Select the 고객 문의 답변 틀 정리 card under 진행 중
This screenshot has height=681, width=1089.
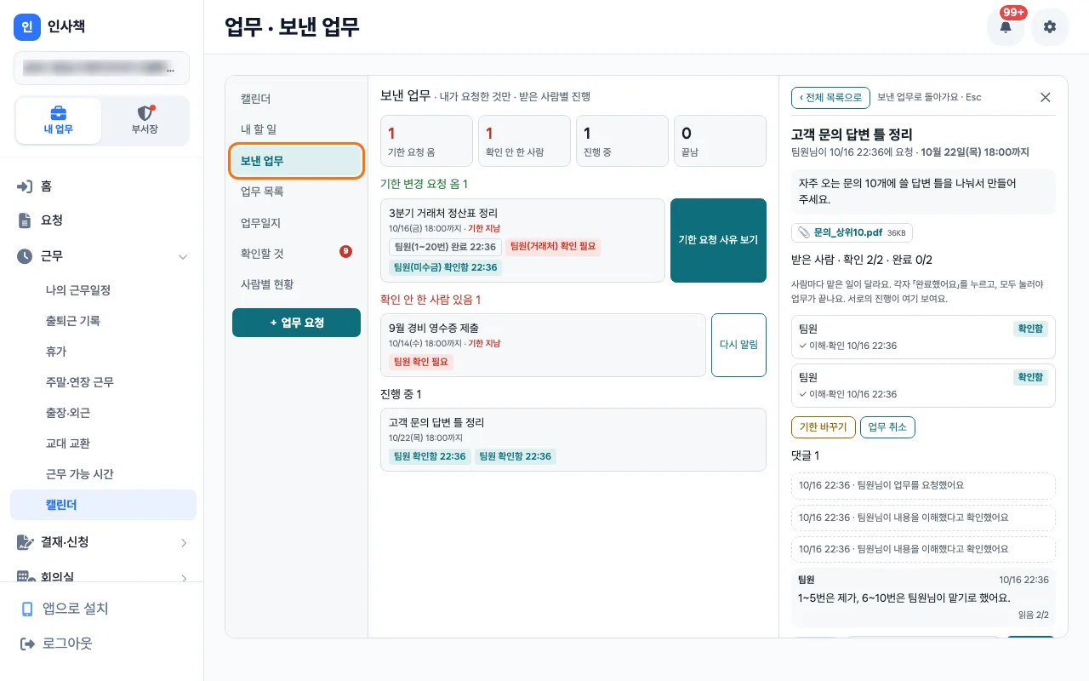(x=573, y=439)
